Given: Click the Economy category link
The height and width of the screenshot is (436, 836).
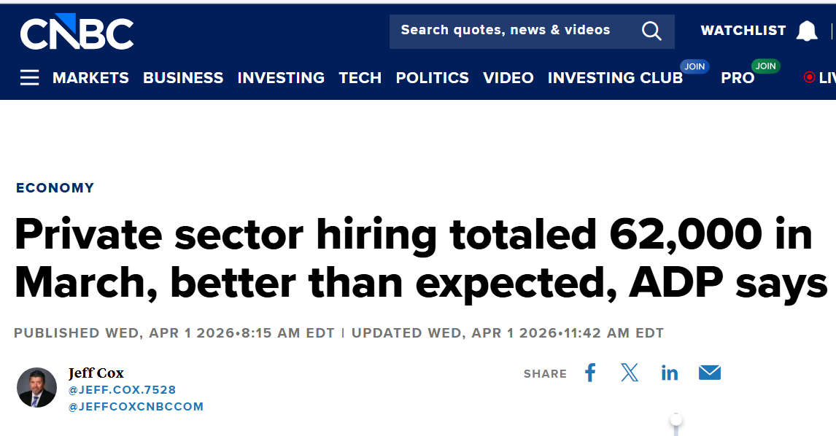Looking at the screenshot, I should (x=55, y=187).
